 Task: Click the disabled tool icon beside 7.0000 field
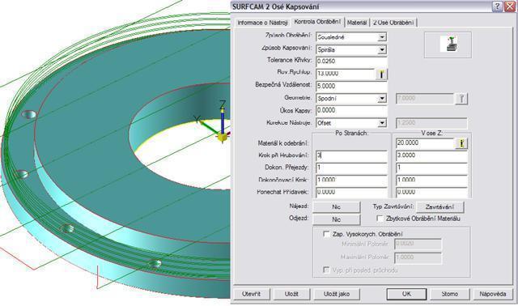point(461,99)
